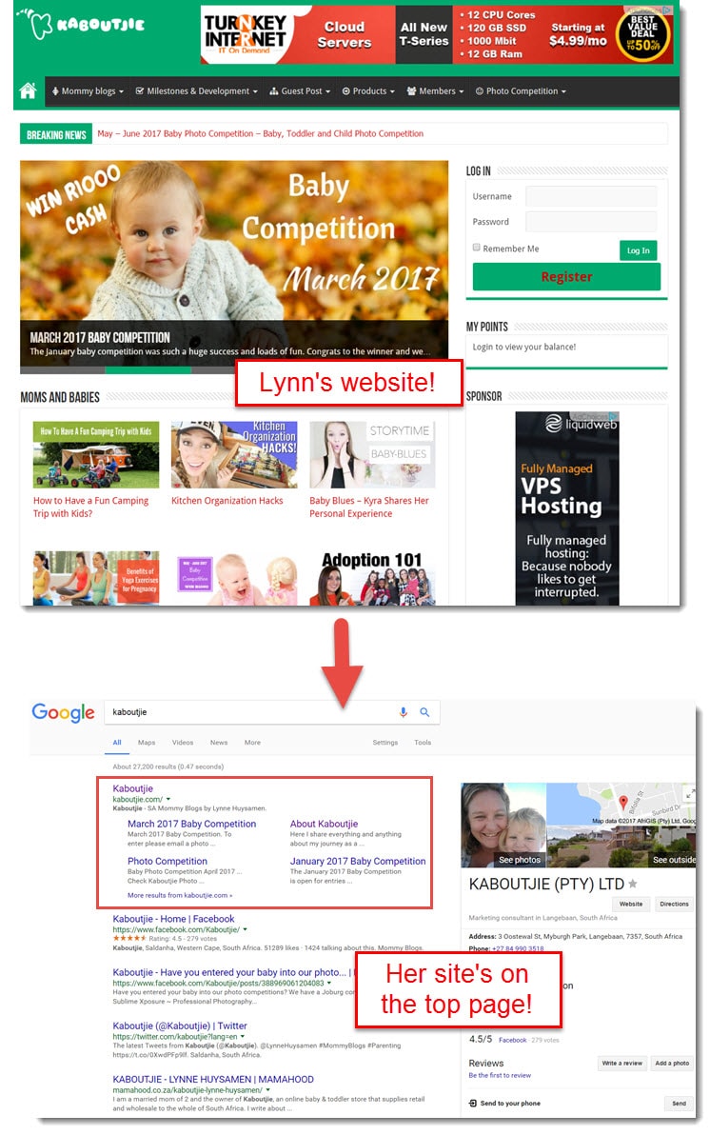
Task: Expand the Photo Competition menu
Action: tap(521, 91)
